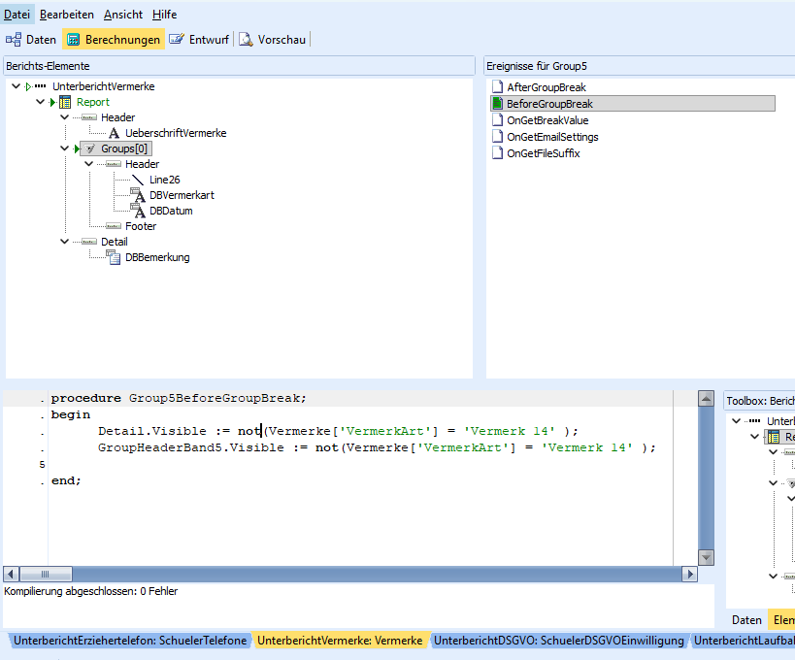Click the UeberschriftVermerke label icon

(115, 133)
